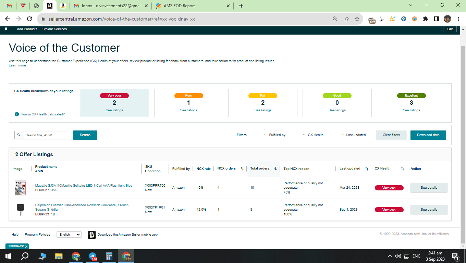Open the English language dropdown
Screen dimensions: 466x263
click(69, 235)
